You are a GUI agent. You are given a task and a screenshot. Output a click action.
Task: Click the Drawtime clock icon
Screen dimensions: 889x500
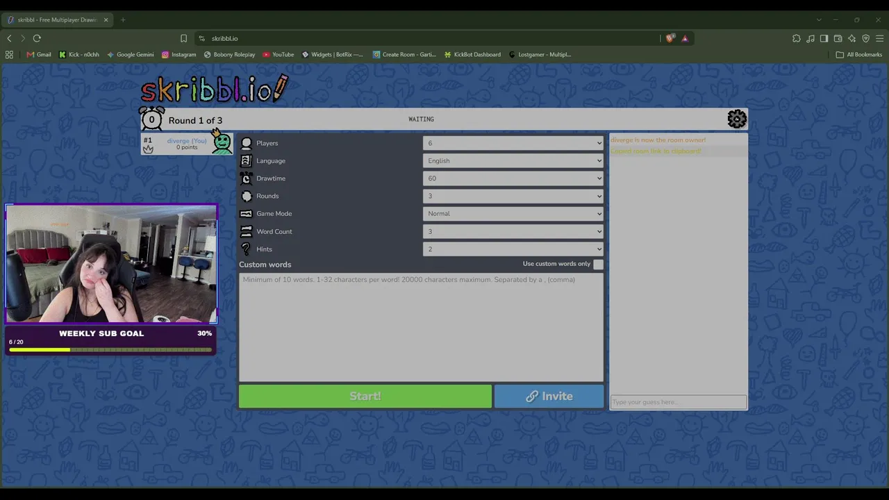pos(246,178)
